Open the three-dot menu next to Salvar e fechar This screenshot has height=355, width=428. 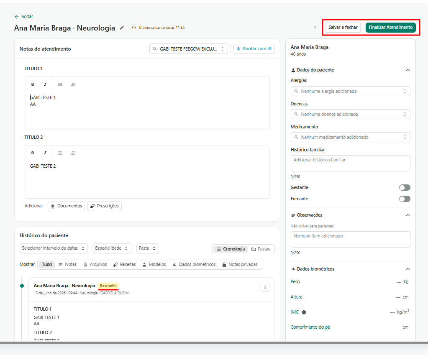[x=315, y=28]
